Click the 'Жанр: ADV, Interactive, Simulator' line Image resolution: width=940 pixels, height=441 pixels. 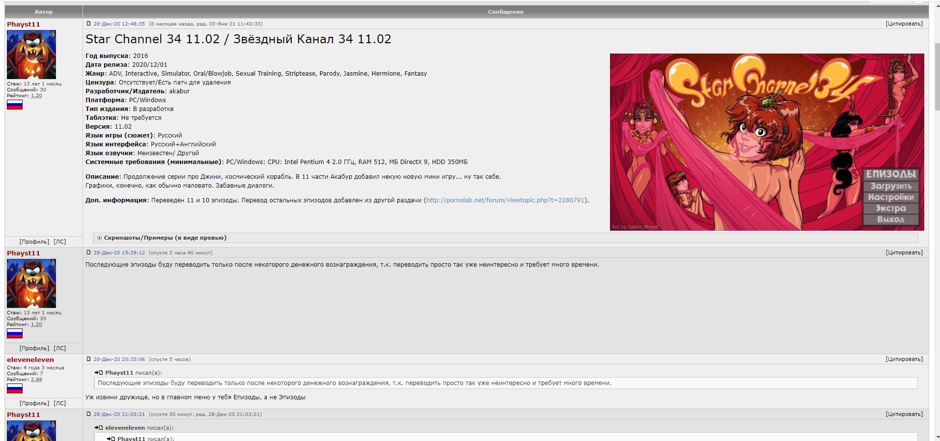pos(256,74)
